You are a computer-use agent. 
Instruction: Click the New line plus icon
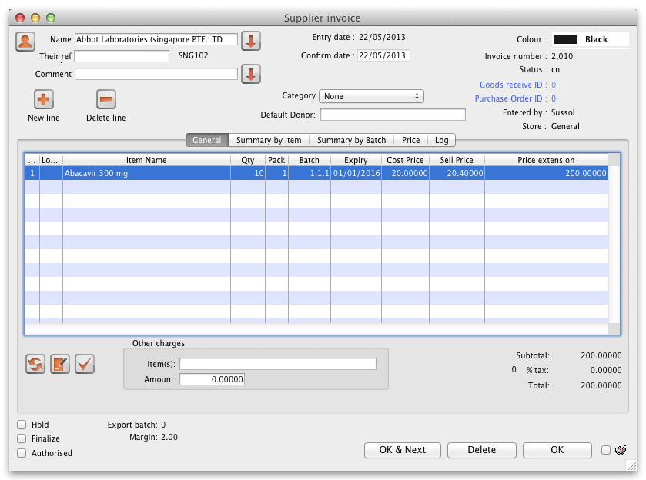click(x=44, y=99)
